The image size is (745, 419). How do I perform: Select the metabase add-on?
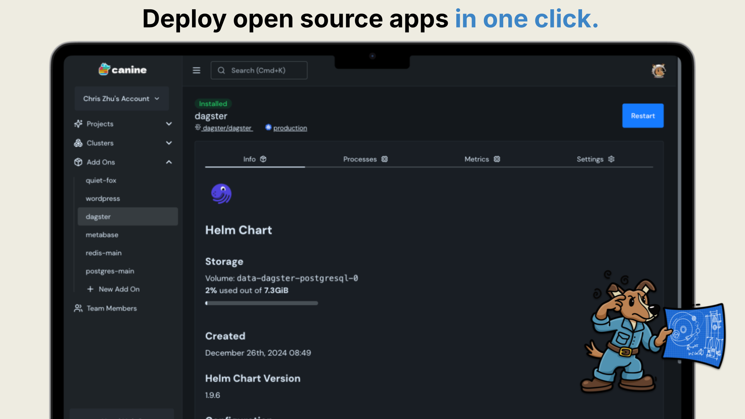point(102,235)
